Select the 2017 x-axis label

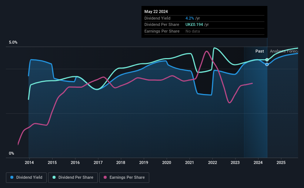pos(98,162)
